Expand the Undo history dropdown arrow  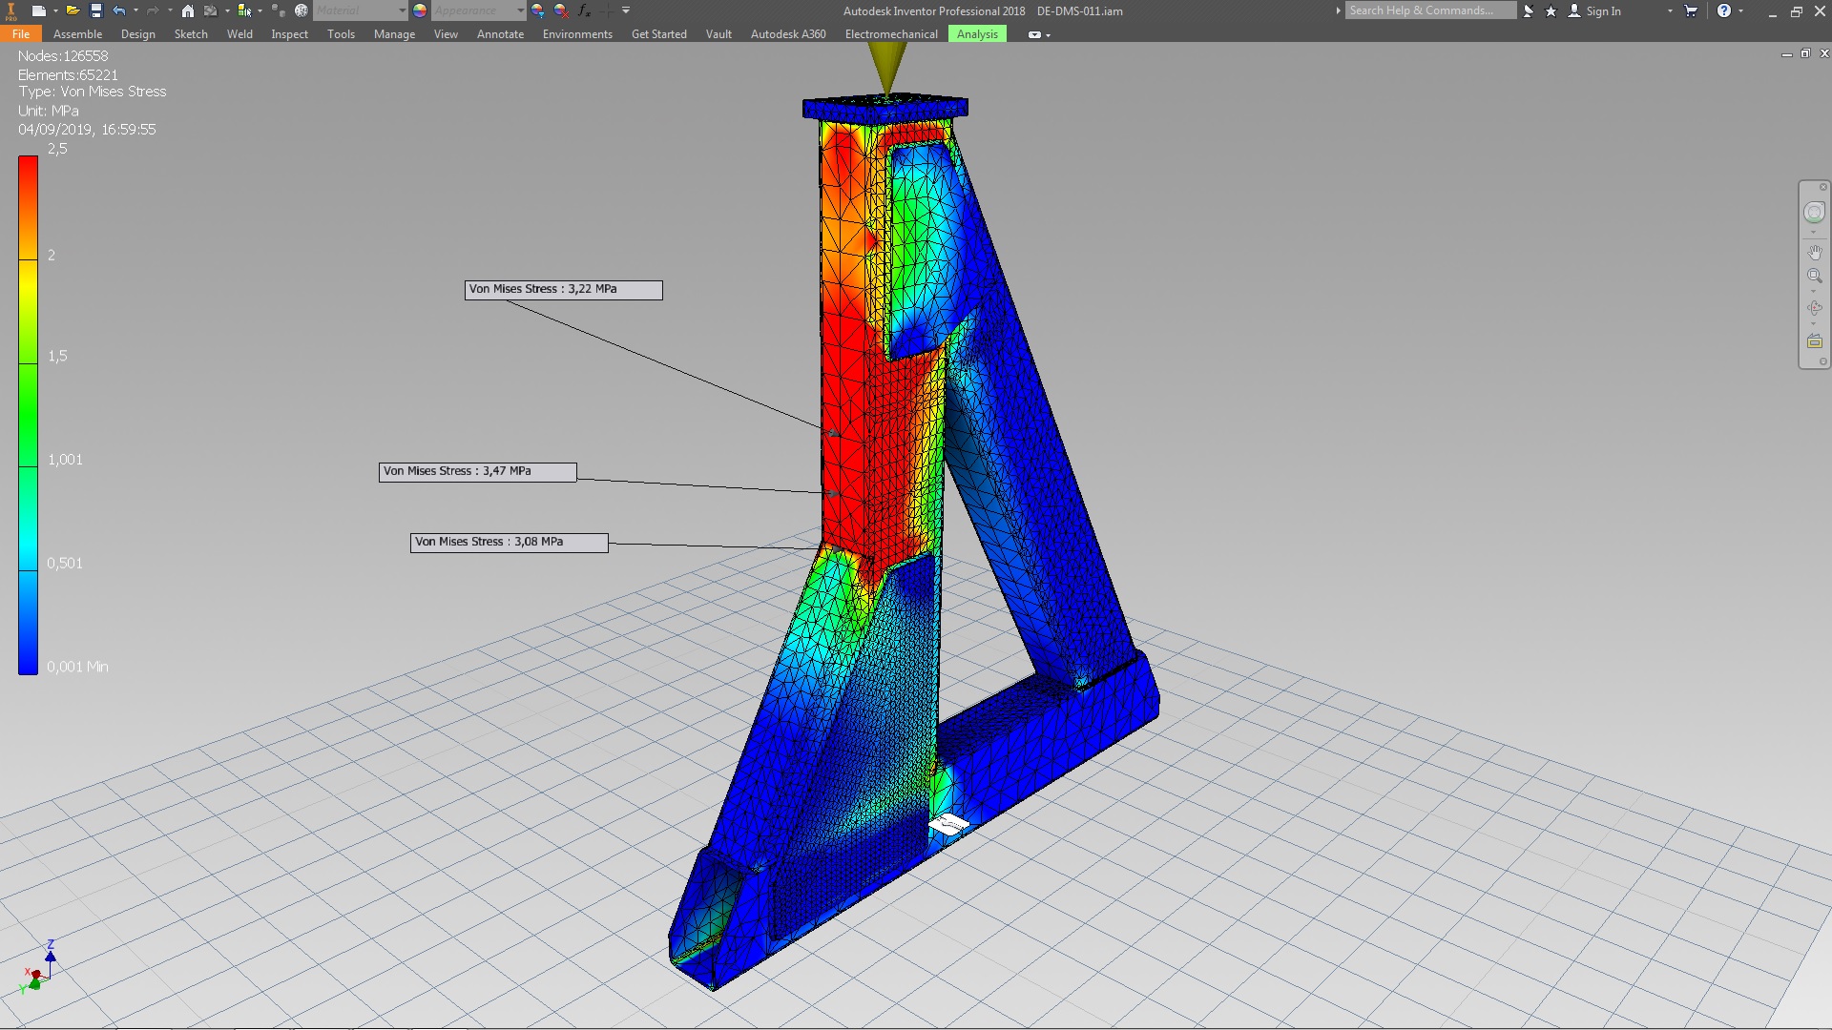(x=135, y=10)
